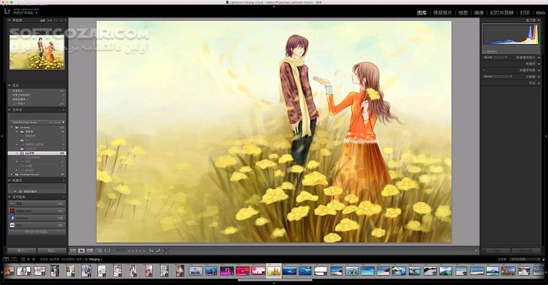
Task: Collapse the 目录 catalog panel
Action: pos(9,85)
